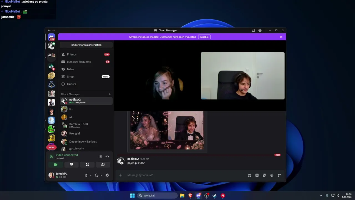Open Windows Start menu
355x200 pixels.
click(132, 196)
